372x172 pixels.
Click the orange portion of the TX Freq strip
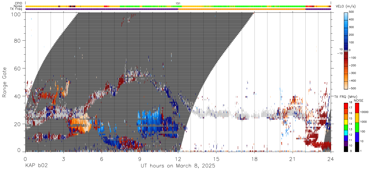[x=242, y=9]
